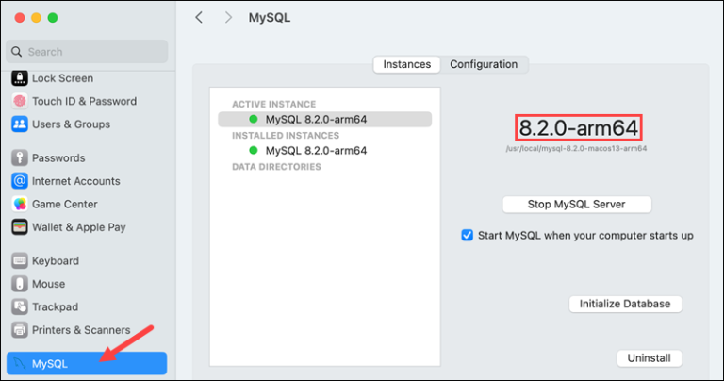Screen dimensions: 724x381
Task: Click the MySQL pane title
Action: click(x=270, y=18)
